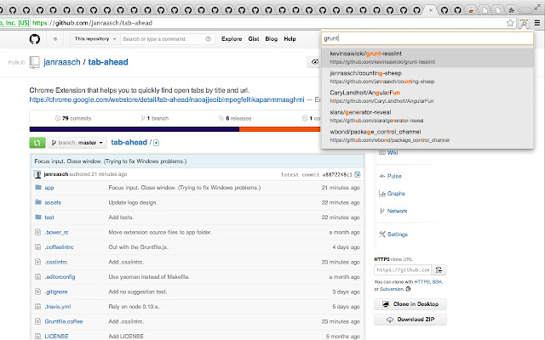Open the chrome webstore URL link
The image size is (545, 340).
[167, 99]
